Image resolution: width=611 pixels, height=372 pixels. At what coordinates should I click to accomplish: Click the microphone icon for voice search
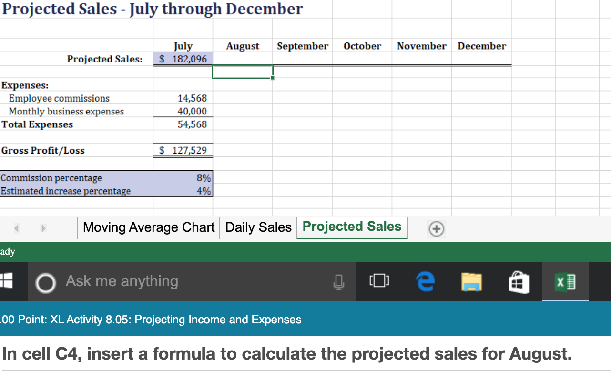[x=339, y=281]
